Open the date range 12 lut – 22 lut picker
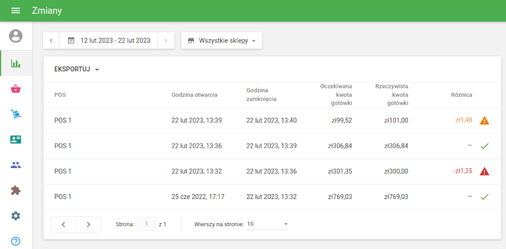Screen dimensions: 506x249 coord(109,40)
